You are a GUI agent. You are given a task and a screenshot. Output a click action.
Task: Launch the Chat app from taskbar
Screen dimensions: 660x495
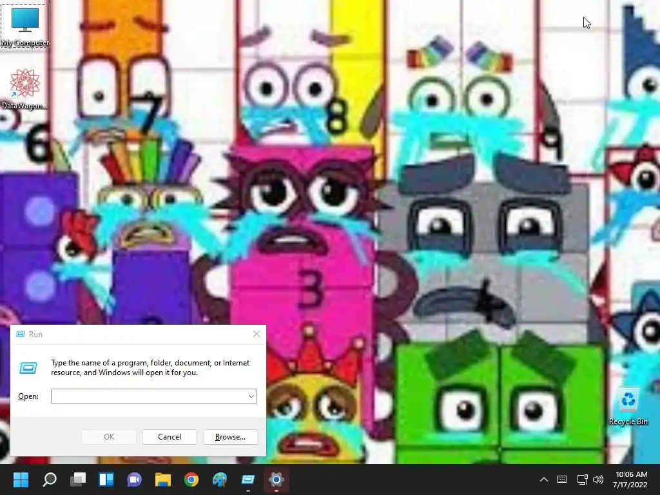[x=135, y=480]
